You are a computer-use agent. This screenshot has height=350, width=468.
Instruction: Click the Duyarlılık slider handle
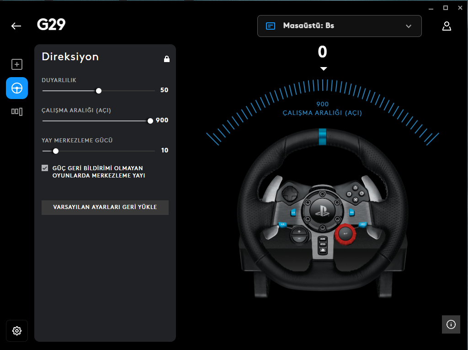pos(99,91)
